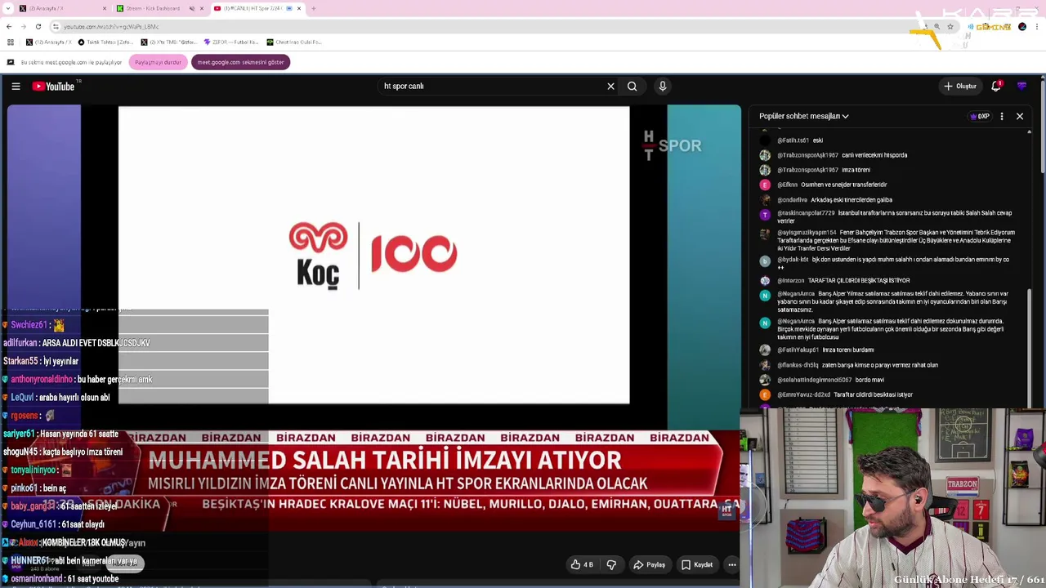The height and width of the screenshot is (588, 1046).
Task: Dislike the video with thumbs-down button
Action: pos(611,564)
